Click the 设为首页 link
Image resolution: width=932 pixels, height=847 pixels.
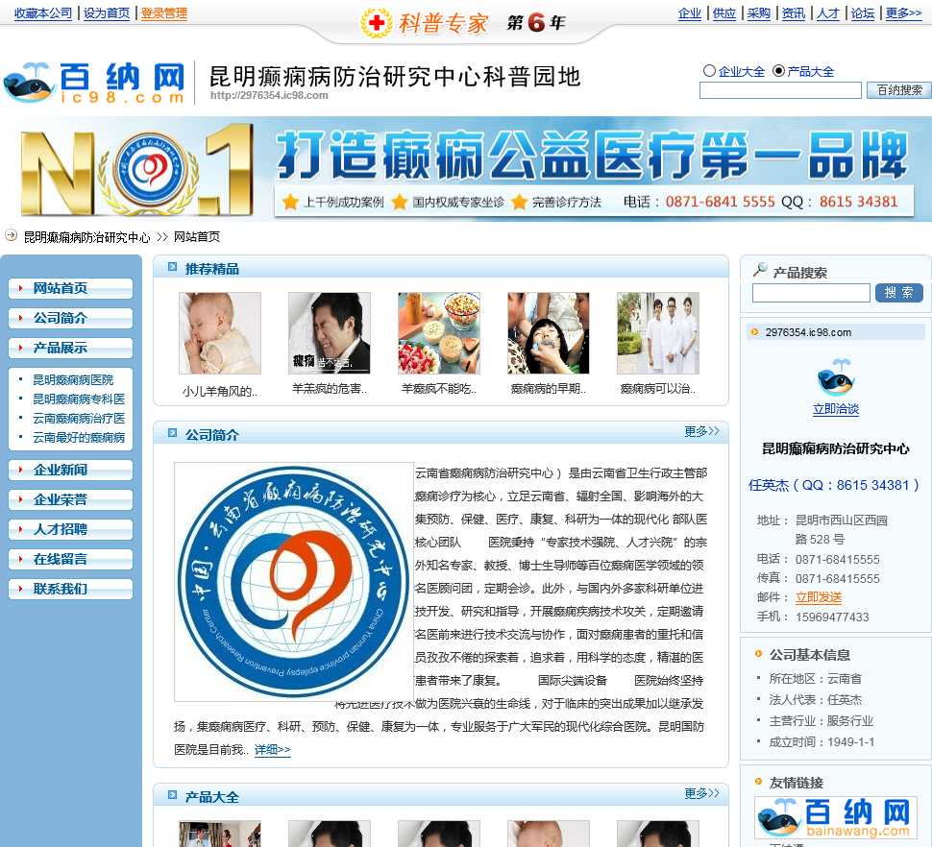click(107, 13)
